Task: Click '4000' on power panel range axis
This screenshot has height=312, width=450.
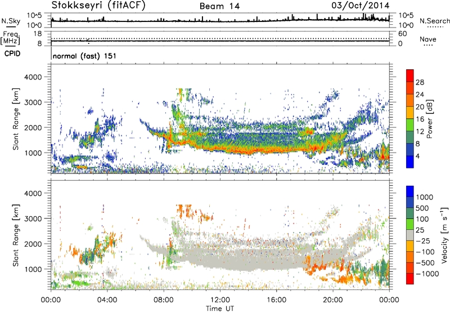Action: click(x=33, y=77)
